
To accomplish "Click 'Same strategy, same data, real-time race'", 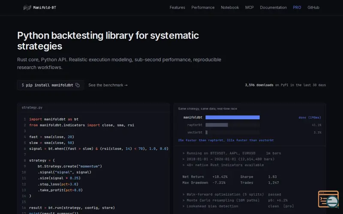I will click(x=208, y=109).
